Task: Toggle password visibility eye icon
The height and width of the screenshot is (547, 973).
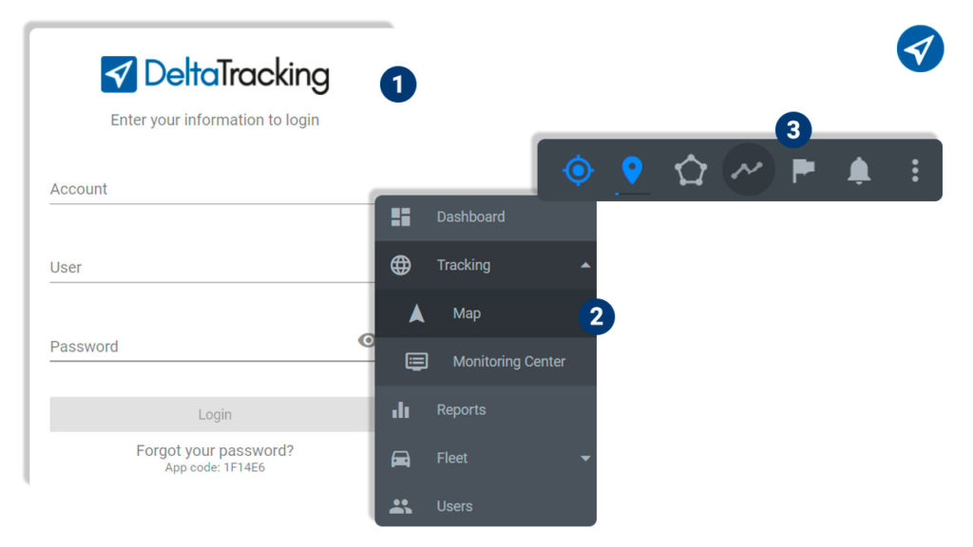Action: tap(368, 340)
